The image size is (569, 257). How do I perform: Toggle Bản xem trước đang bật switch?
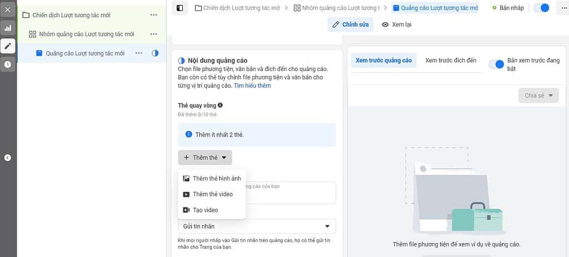[496, 64]
